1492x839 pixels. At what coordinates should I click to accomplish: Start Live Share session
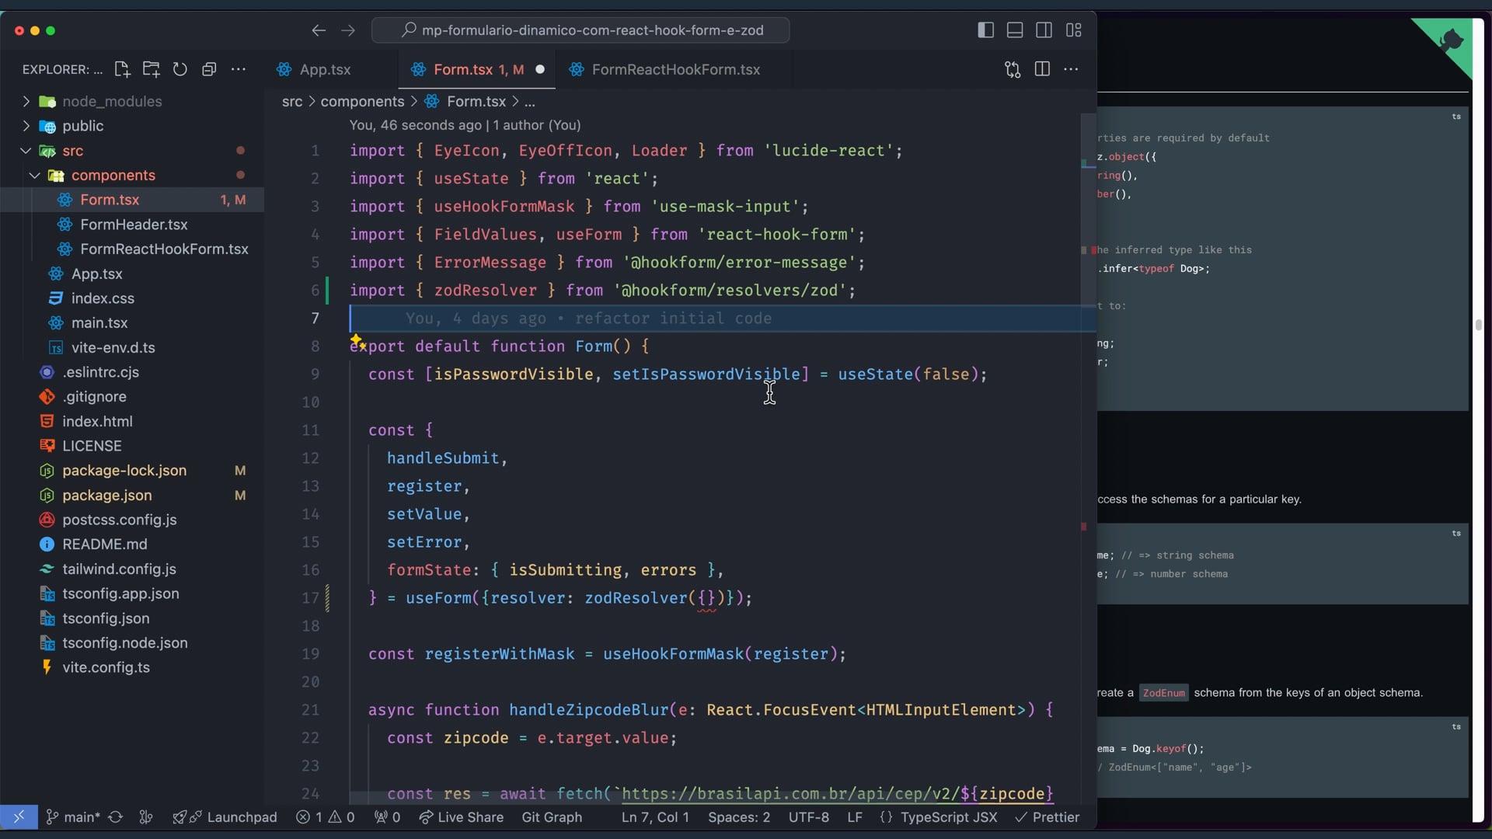point(461,817)
